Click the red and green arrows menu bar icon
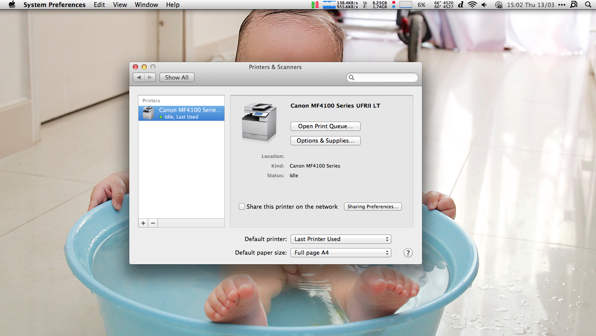596x336 pixels. (x=315, y=5)
